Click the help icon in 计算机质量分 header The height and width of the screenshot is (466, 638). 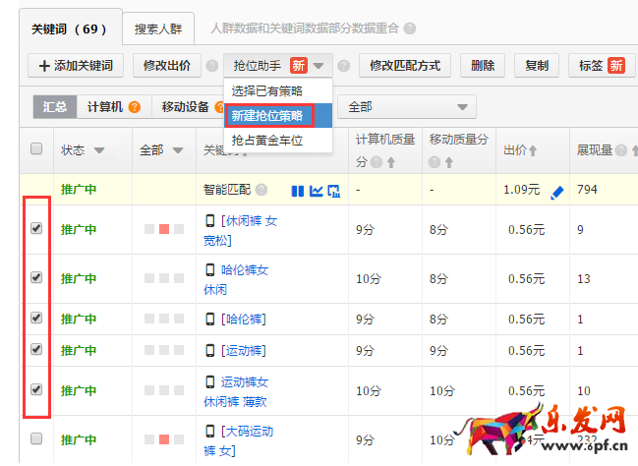(x=377, y=162)
